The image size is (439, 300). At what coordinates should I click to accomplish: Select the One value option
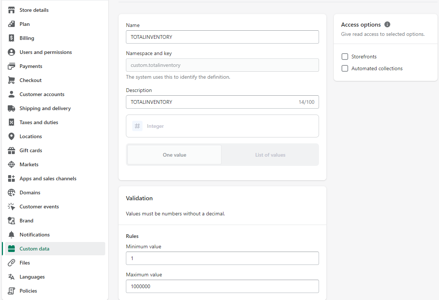[174, 155]
